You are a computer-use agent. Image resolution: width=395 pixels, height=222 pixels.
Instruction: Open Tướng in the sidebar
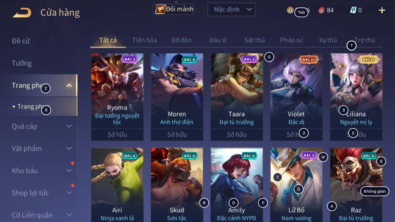[22, 63]
